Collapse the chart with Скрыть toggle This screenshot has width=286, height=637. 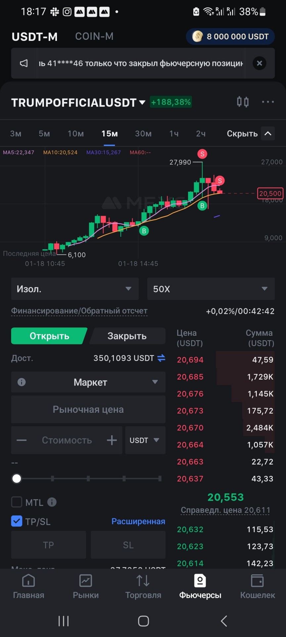[251, 133]
